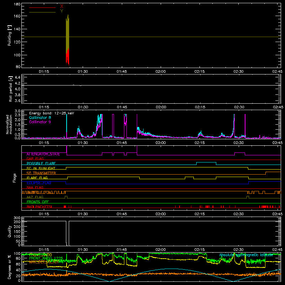The height and width of the screenshot is (285, 285).
Task: Click the 'Absolute geomagnetic latitude' label
Action: click(x=246, y=255)
